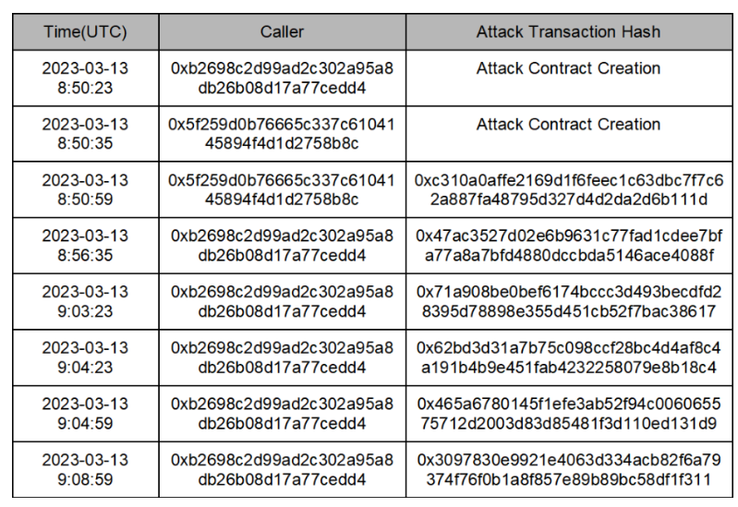Click the caller address in the 9:08:59 row
The width and height of the screenshot is (738, 507).
[x=282, y=469]
